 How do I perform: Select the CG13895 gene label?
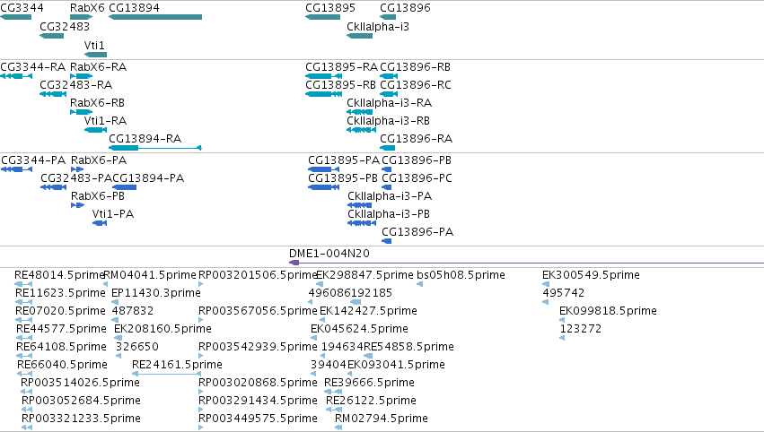click(330, 8)
